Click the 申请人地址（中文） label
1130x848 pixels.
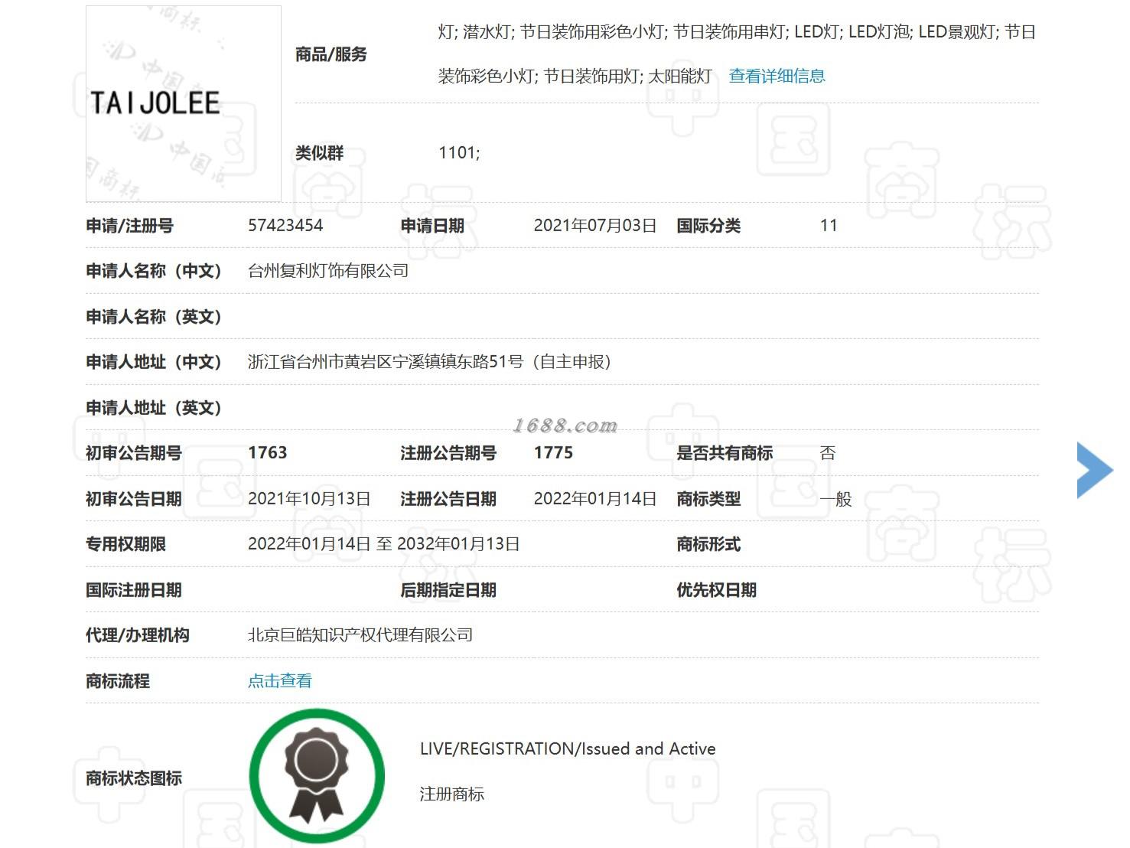(x=154, y=361)
